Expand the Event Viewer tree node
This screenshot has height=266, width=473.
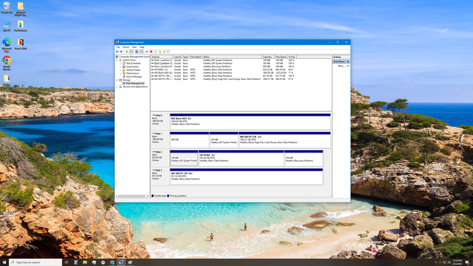pos(121,67)
